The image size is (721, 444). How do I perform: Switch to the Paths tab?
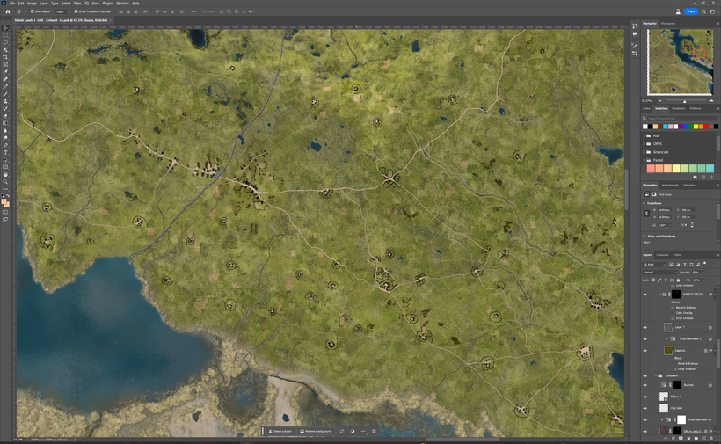677,255
